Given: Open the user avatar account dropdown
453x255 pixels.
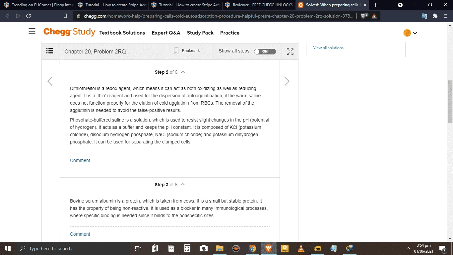Looking at the screenshot, I should (410, 33).
